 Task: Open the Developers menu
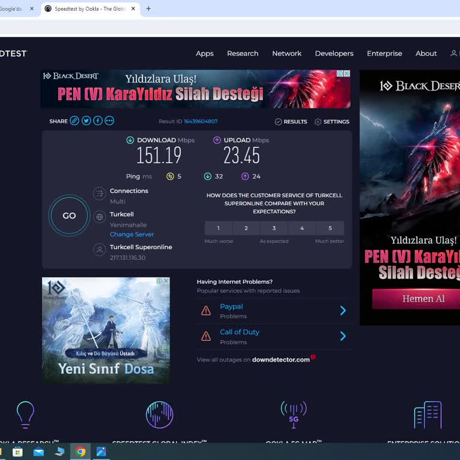point(334,54)
